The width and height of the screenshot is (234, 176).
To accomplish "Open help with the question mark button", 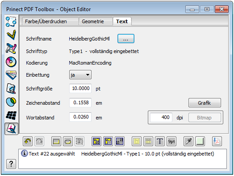I will tap(11, 164).
